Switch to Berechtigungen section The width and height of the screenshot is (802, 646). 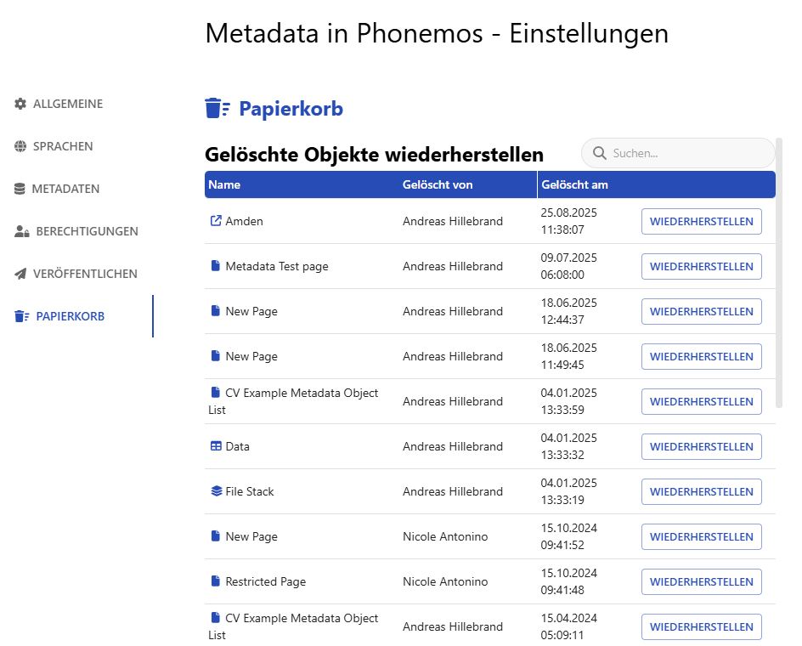click(x=87, y=231)
